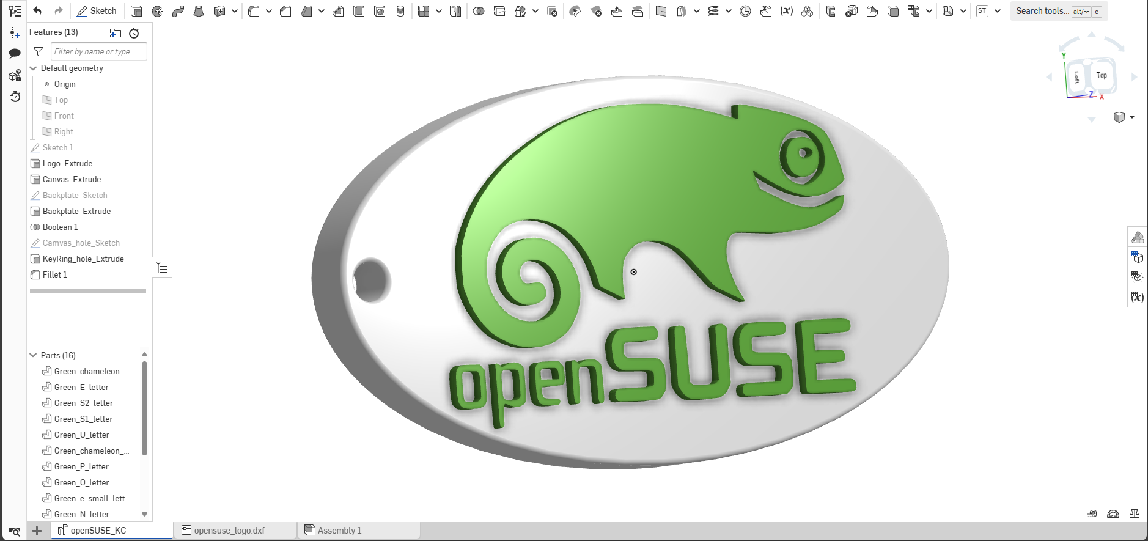The height and width of the screenshot is (541, 1148).
Task: Open the Transform tool dropdown arrow
Action: click(535, 11)
